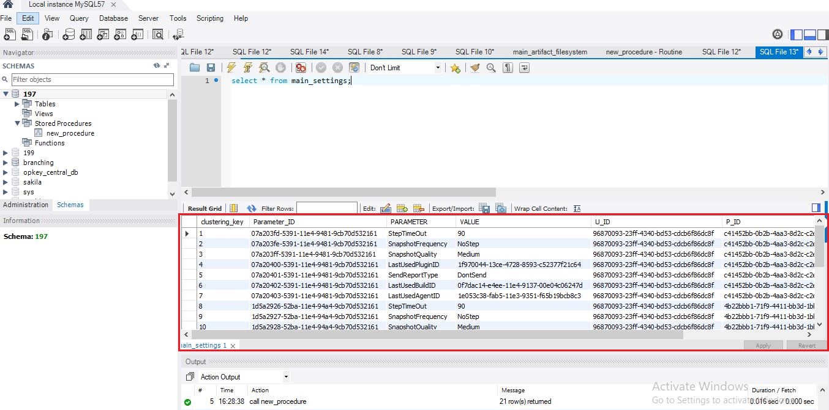Save the script to a file
The width and height of the screenshot is (829, 410).
point(211,68)
